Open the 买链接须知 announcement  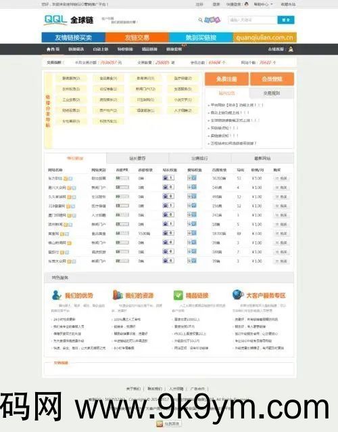pos(224,128)
